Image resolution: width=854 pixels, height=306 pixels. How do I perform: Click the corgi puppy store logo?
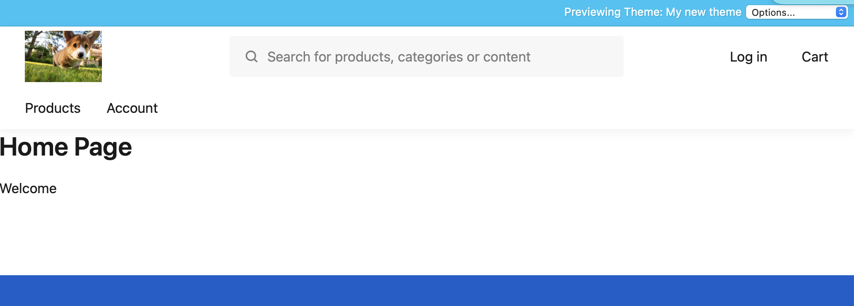point(63,56)
